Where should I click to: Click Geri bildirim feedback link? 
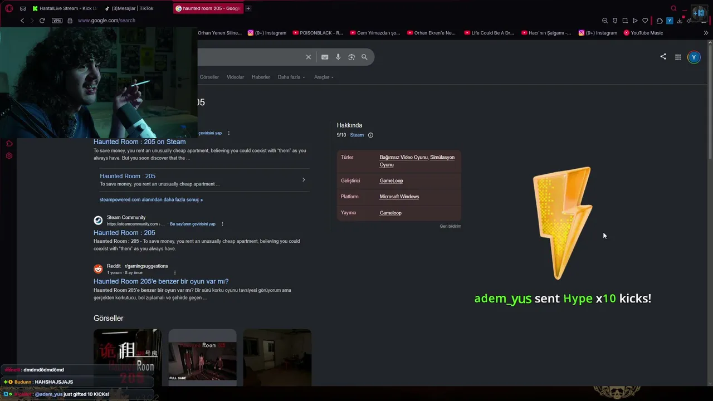click(x=451, y=226)
